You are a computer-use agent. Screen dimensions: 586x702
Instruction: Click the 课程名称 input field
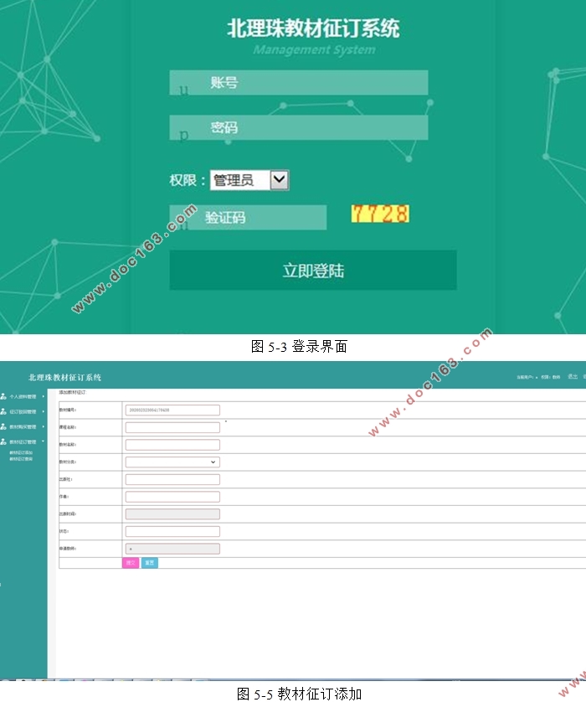click(x=172, y=427)
